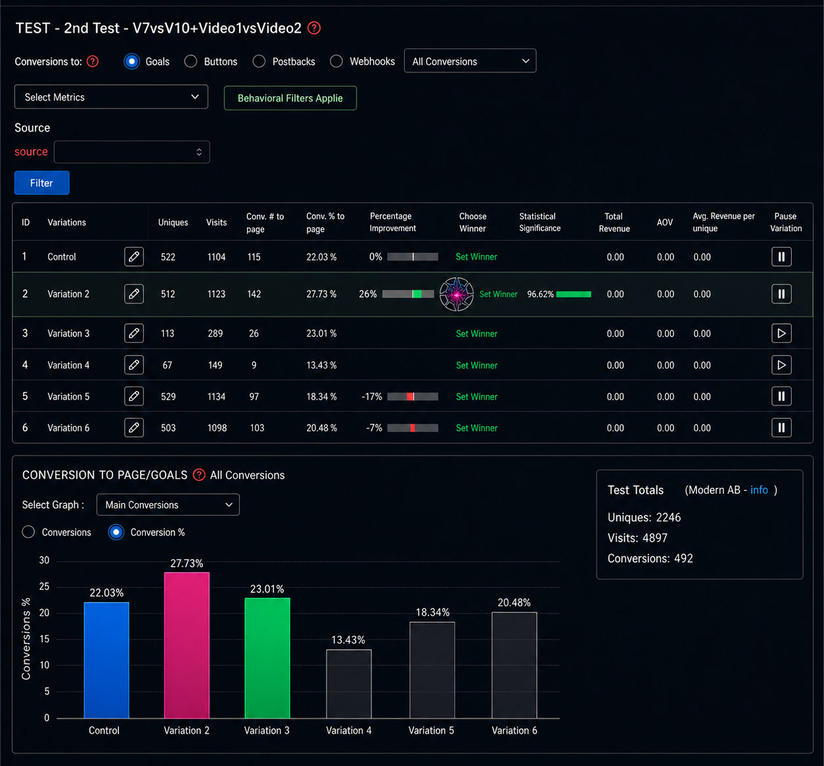This screenshot has height=766, width=824.
Task: Edit the Control variation with its pencil icon
Action: point(134,256)
